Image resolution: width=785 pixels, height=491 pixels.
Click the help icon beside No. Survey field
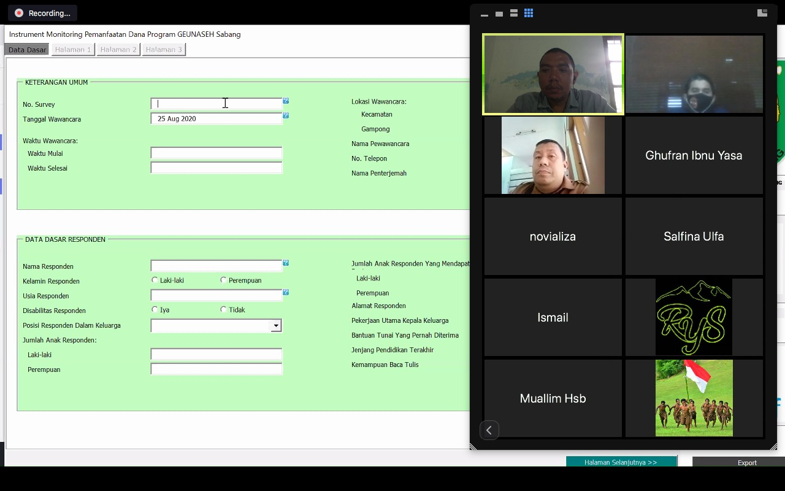[x=286, y=101]
